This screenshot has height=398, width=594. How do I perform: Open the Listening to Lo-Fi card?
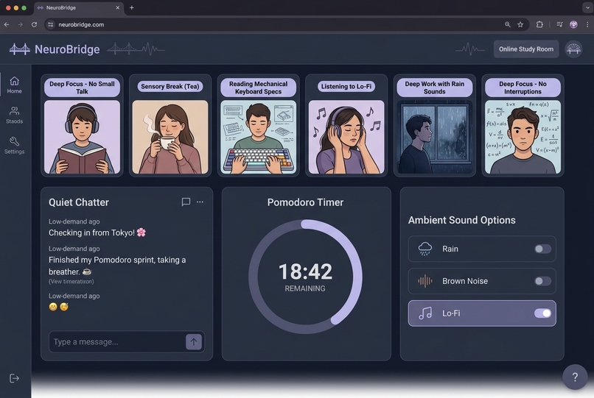point(346,126)
